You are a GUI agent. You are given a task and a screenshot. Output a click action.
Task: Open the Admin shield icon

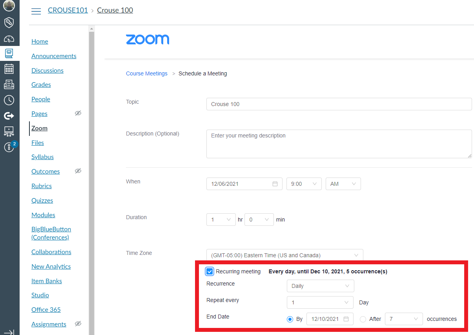coord(9,22)
